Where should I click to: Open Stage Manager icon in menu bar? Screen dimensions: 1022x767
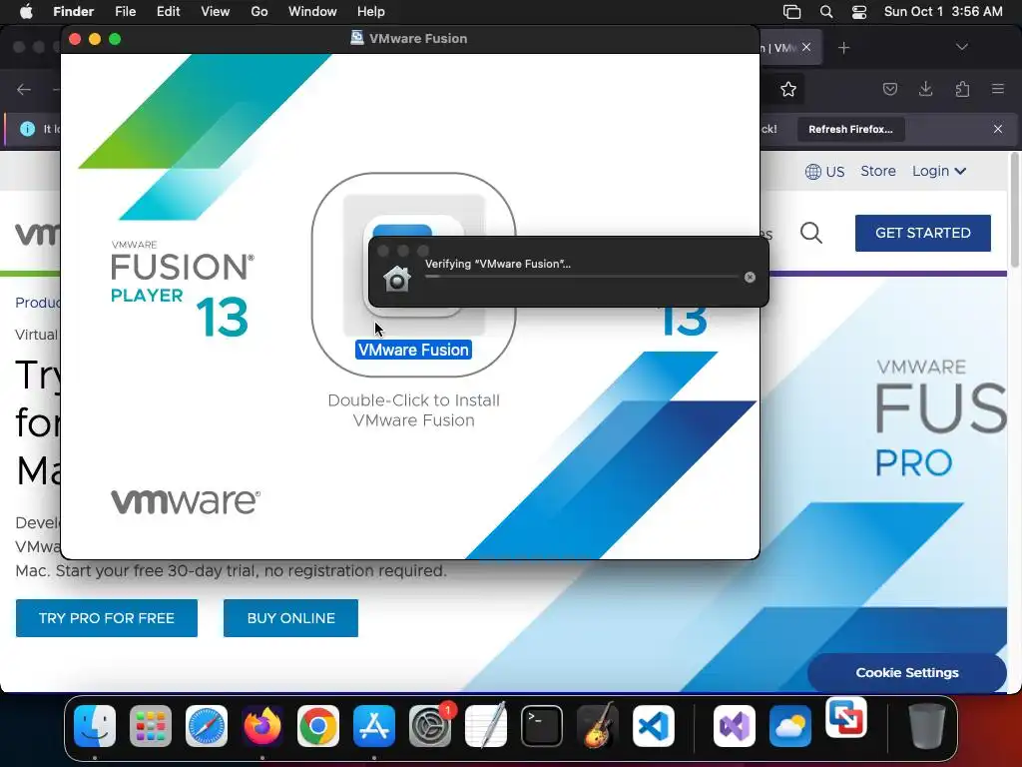tap(791, 12)
